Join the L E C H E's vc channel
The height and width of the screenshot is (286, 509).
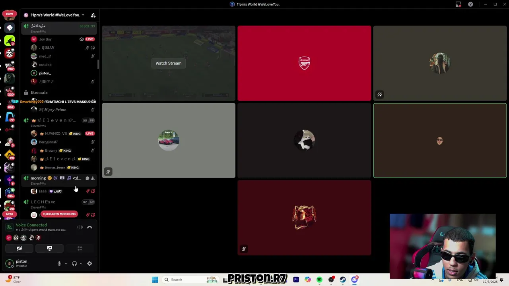tap(60, 204)
